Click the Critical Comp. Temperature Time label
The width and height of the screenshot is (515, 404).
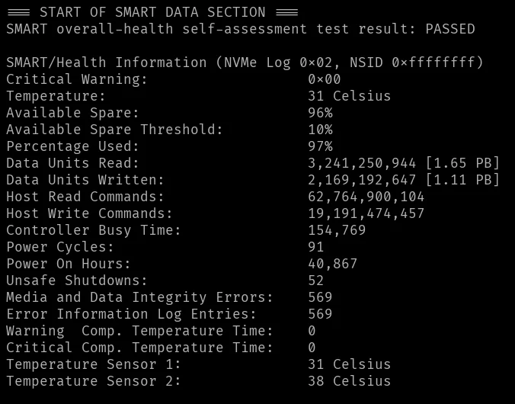tap(139, 348)
